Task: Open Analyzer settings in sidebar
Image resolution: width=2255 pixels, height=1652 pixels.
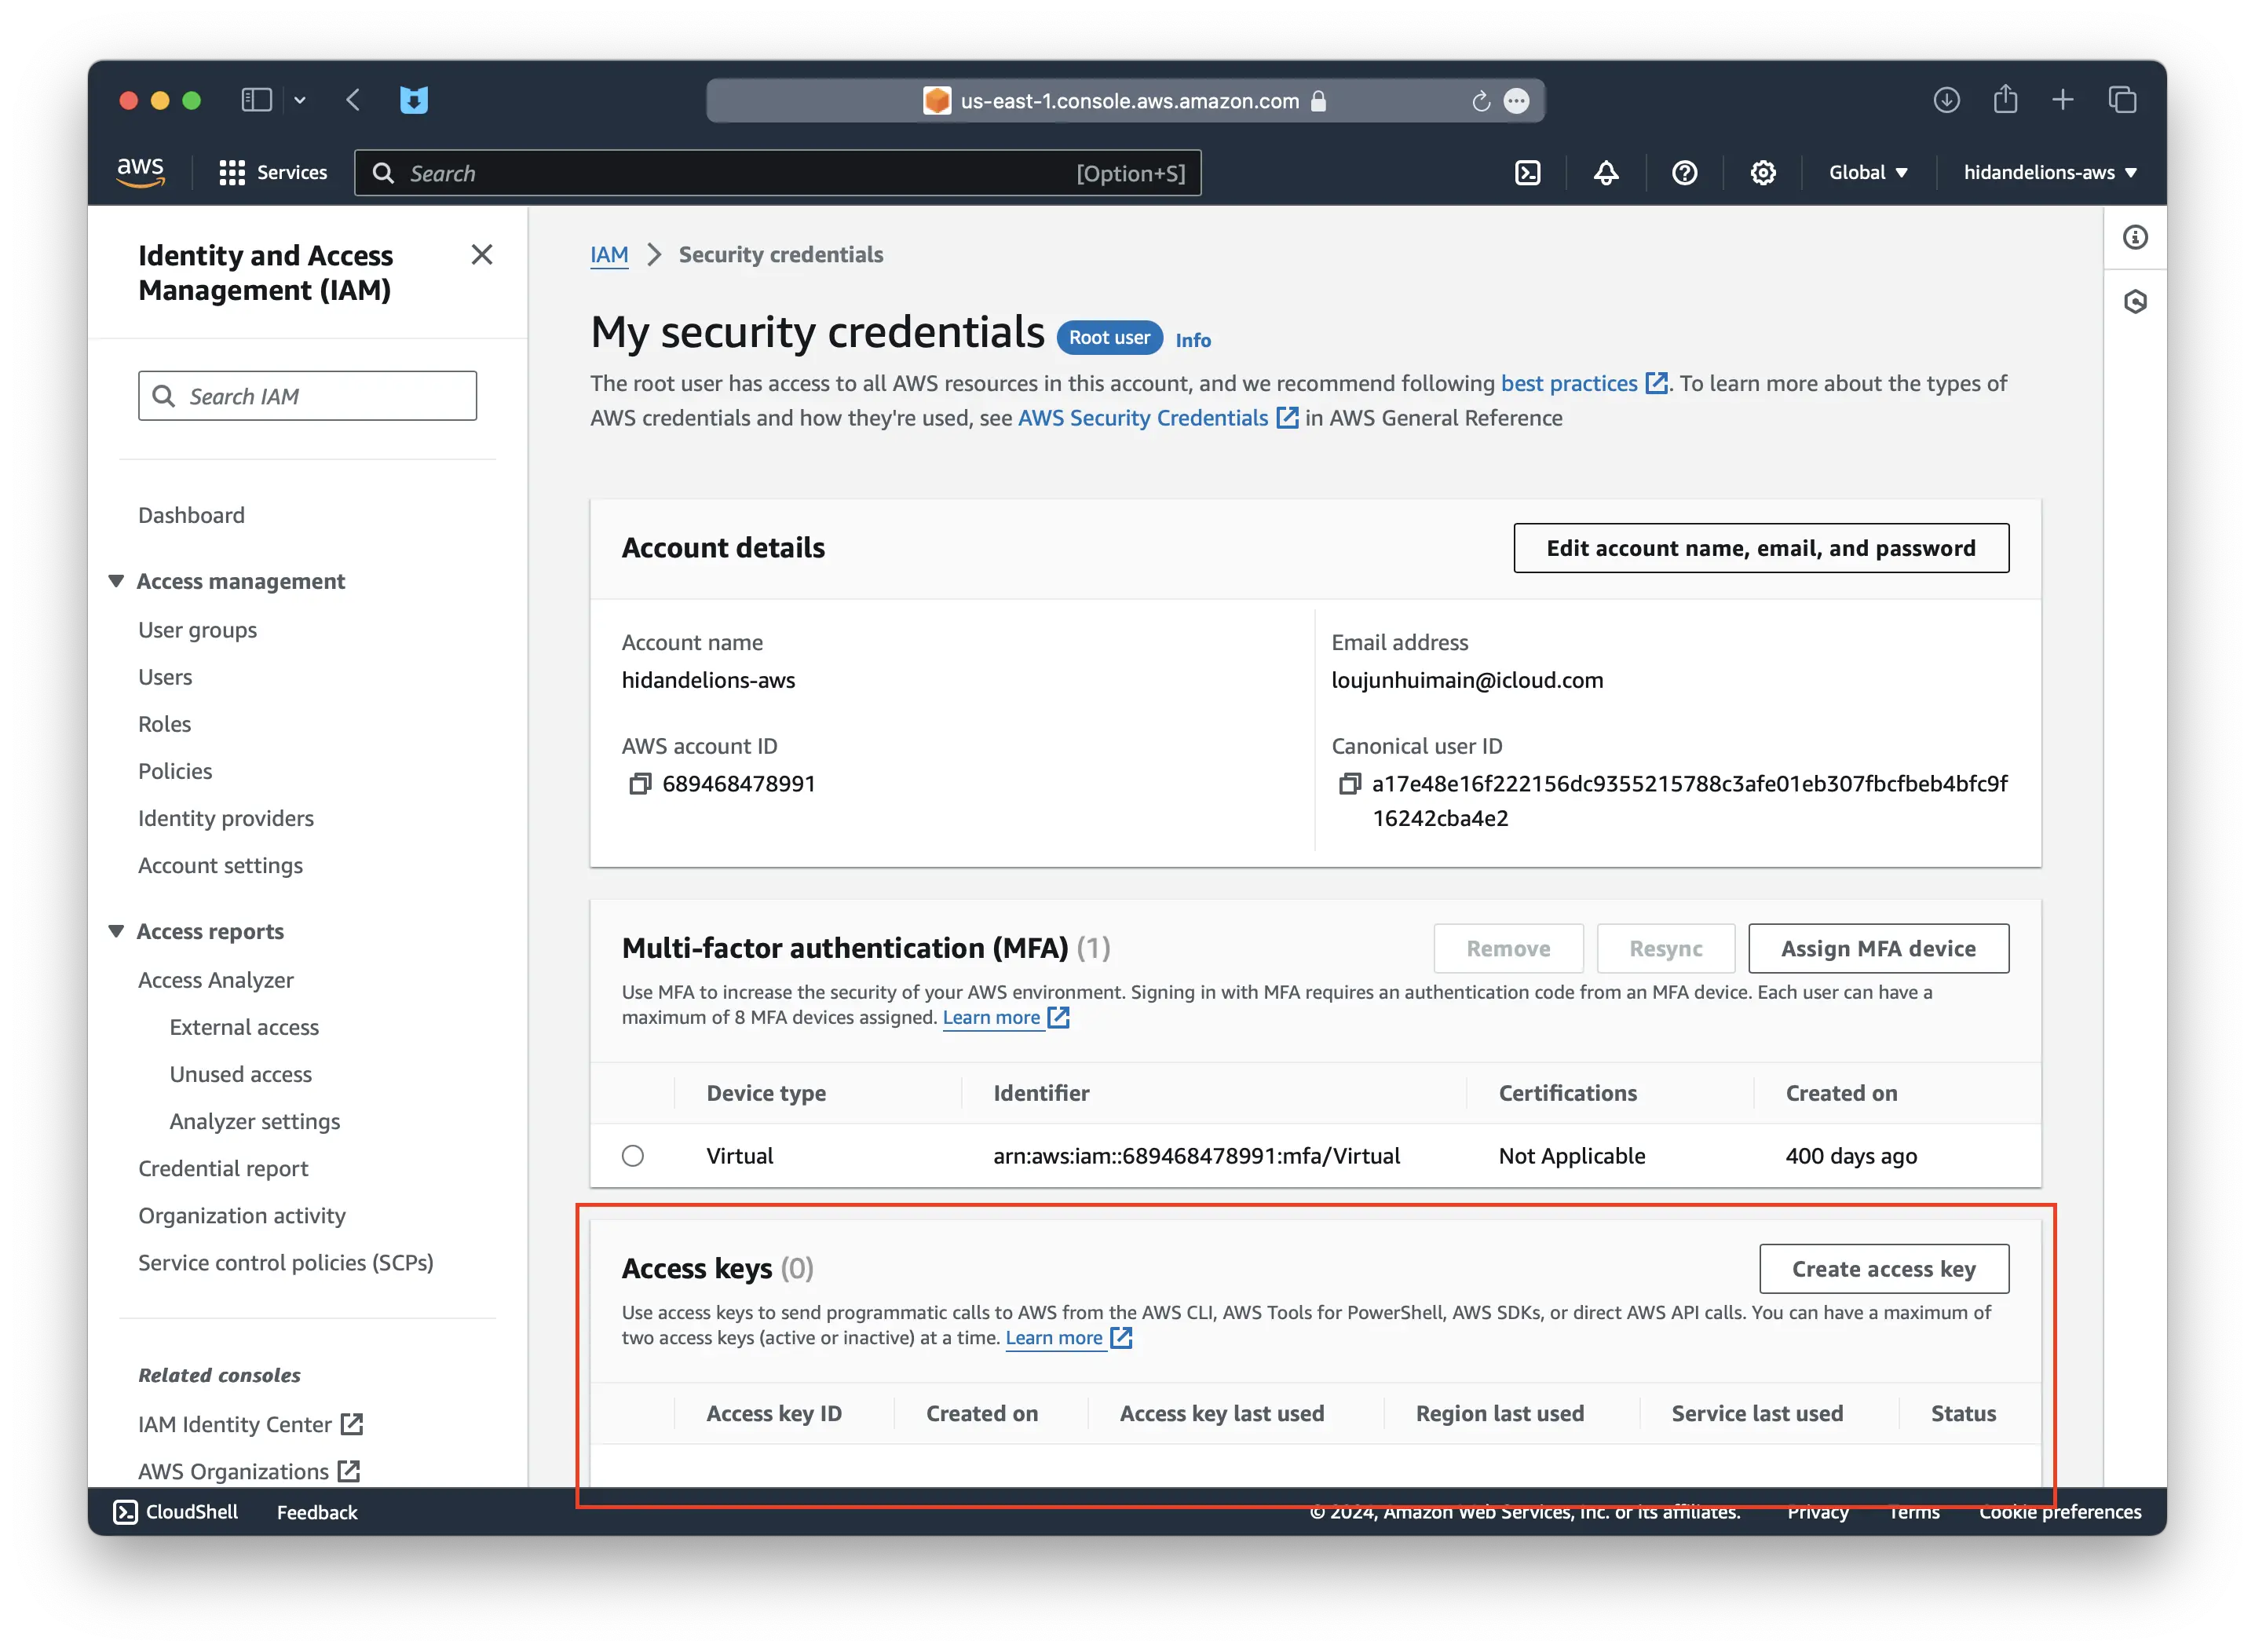Action: click(255, 1121)
